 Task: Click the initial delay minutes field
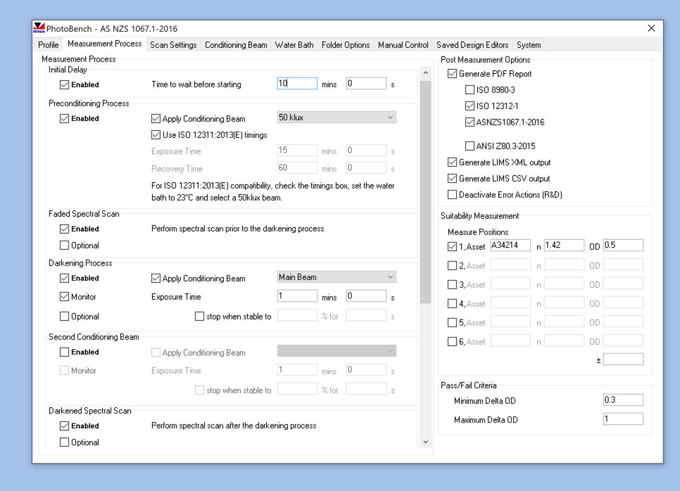[297, 83]
